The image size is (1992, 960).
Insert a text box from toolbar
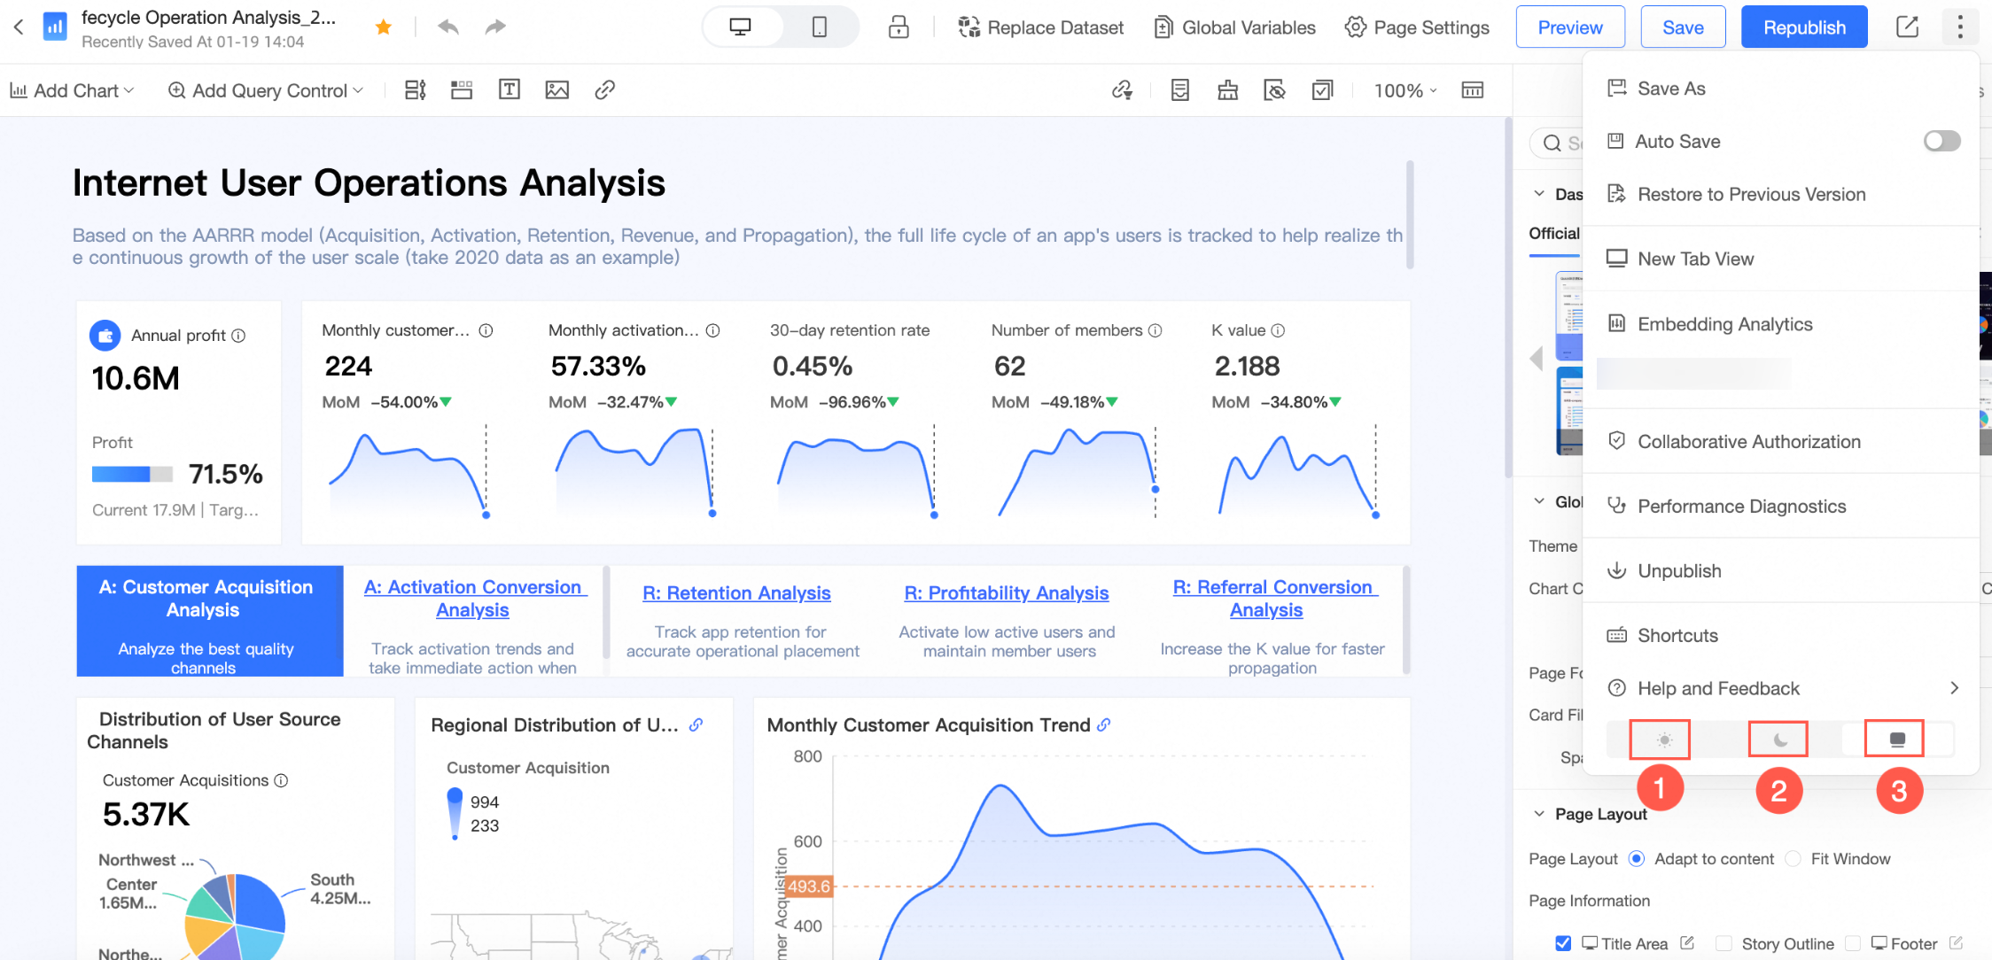pos(509,89)
